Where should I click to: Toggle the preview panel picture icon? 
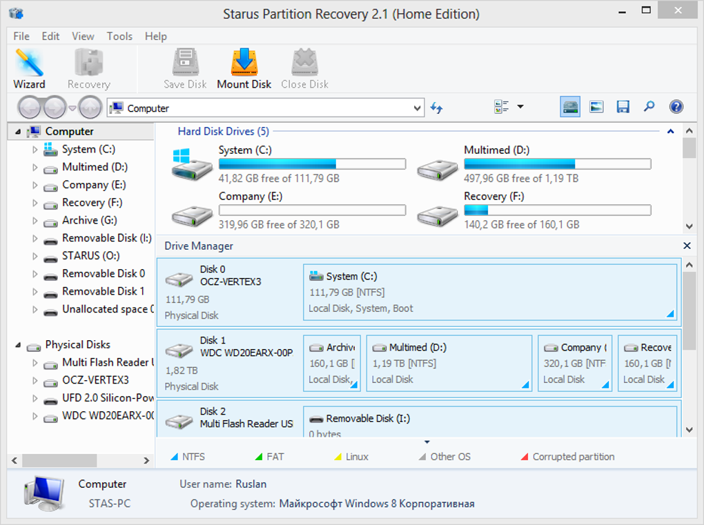(596, 107)
